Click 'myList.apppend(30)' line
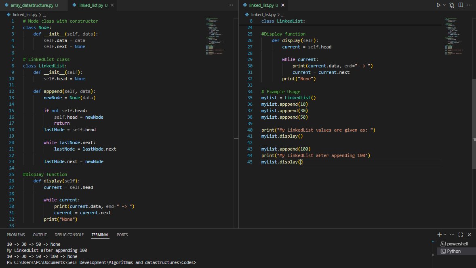Image resolution: width=476 pixels, height=268 pixels. click(284, 111)
